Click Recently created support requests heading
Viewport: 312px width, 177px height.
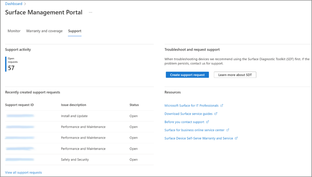pos(32,92)
